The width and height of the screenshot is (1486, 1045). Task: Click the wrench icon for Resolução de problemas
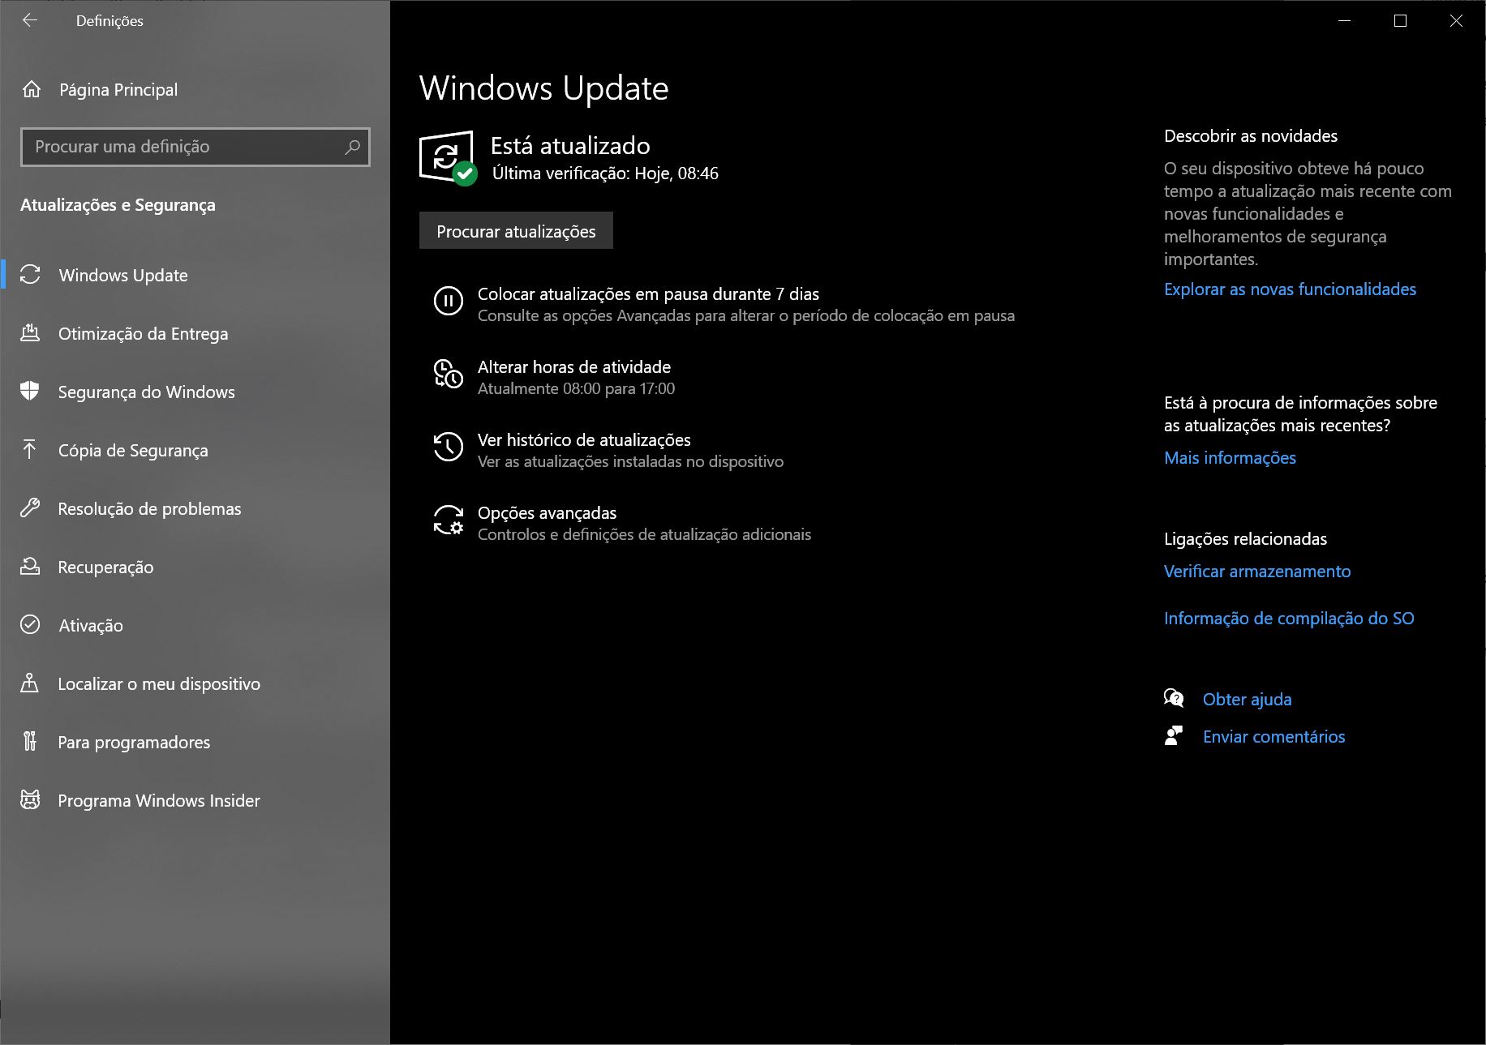click(x=30, y=508)
